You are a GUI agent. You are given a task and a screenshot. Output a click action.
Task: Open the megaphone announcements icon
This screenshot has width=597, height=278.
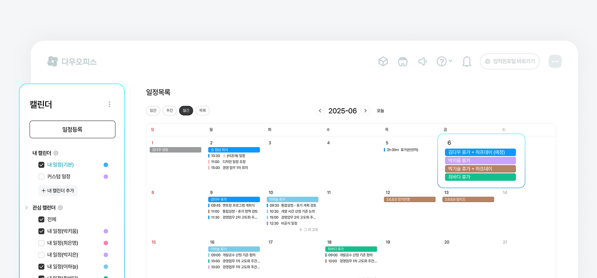[x=423, y=61]
